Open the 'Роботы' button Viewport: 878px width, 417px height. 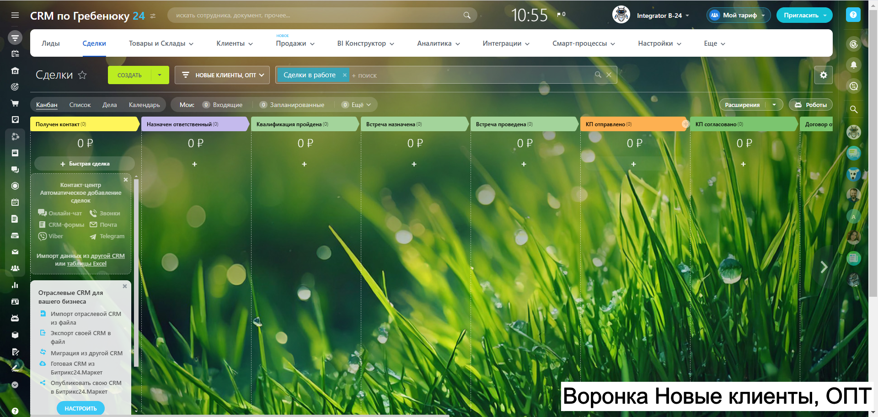[811, 105]
